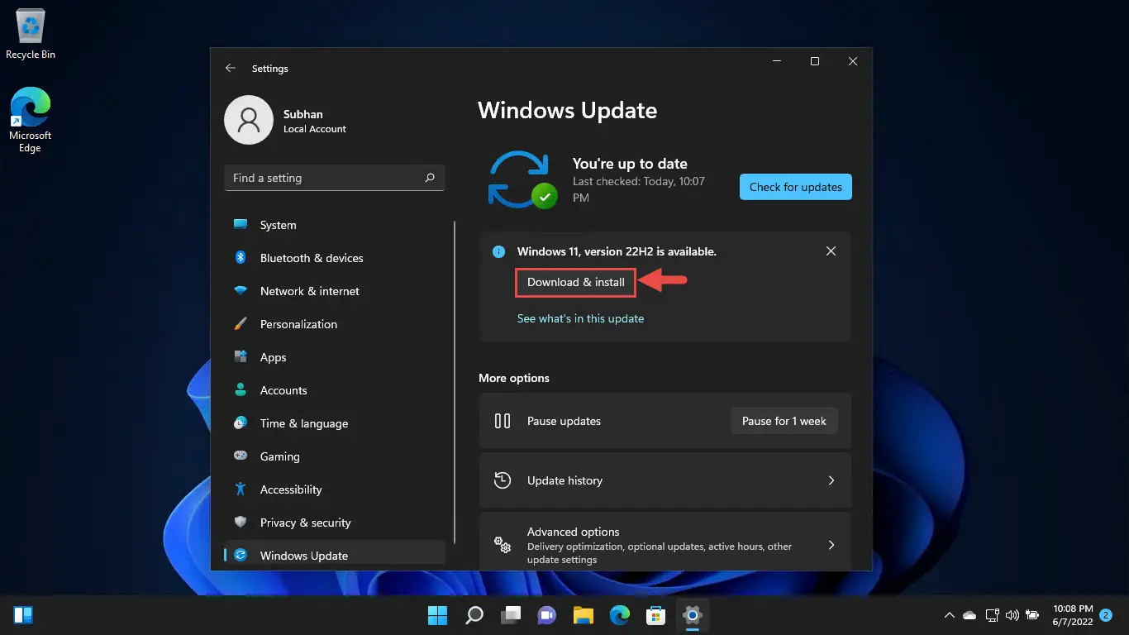
Task: Click into the Find a setting search field
Action: (x=335, y=178)
